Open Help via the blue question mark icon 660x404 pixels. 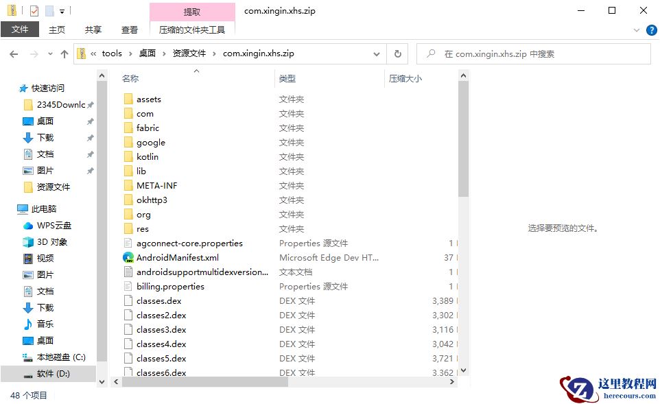coord(652,29)
